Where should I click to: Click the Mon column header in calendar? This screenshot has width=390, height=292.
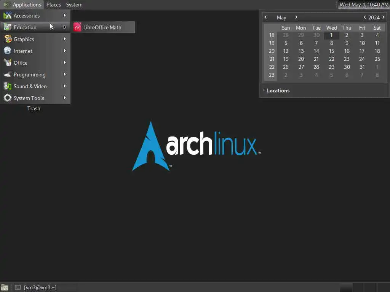(301, 28)
